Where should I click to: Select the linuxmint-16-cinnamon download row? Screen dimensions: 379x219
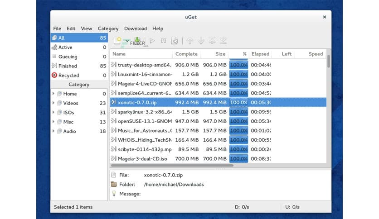[x=218, y=74]
